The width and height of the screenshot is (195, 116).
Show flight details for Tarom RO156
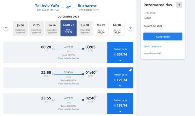(68, 58)
